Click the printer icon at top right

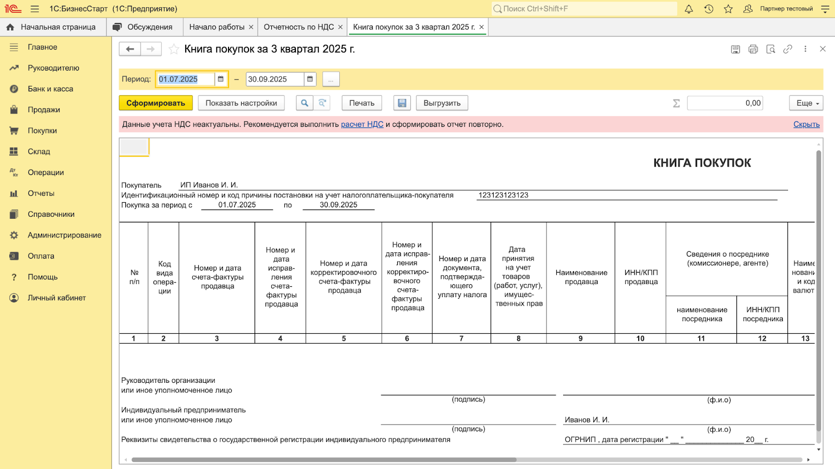753,49
